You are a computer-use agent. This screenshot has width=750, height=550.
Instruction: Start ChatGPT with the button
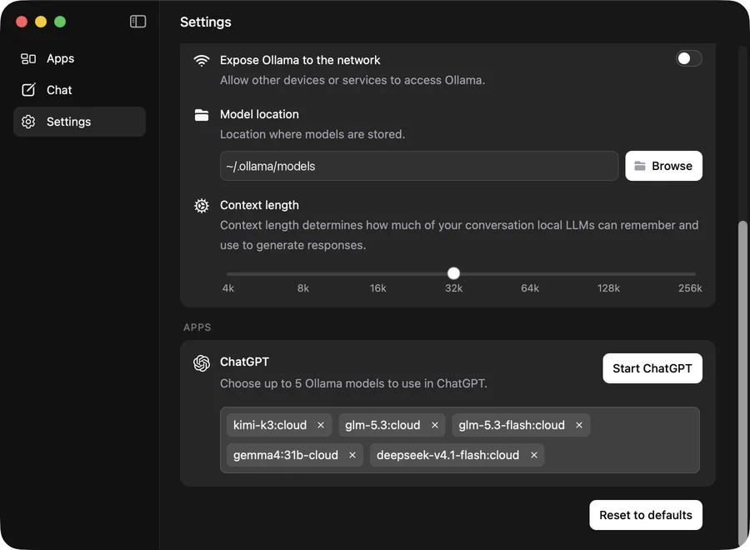pos(652,368)
